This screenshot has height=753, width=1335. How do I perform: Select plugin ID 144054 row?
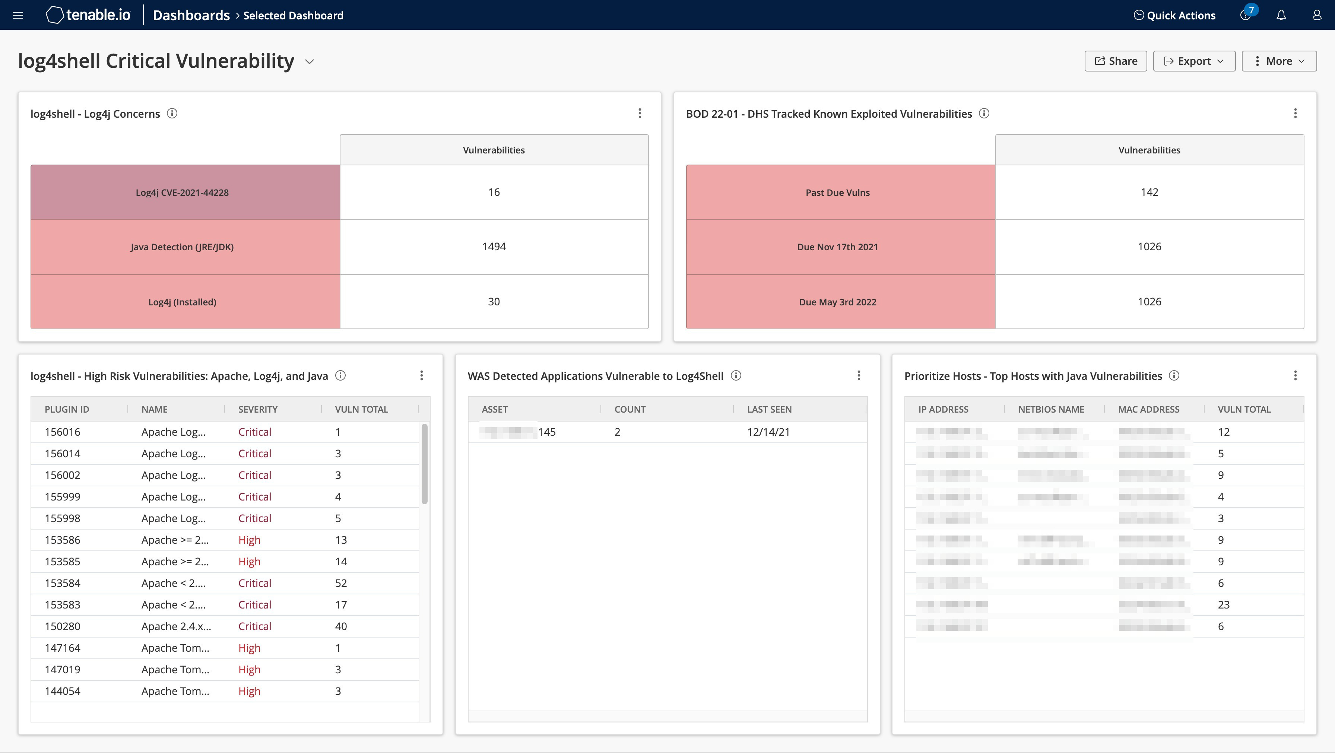pos(225,691)
